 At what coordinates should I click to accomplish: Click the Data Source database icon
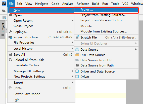77,49
